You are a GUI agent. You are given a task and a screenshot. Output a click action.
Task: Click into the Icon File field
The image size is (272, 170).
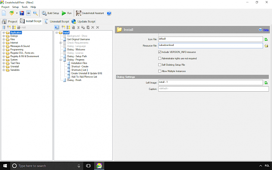pos(211,39)
